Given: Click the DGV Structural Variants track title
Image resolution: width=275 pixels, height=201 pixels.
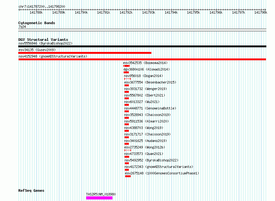Looking at the screenshot, I should 43,40.
